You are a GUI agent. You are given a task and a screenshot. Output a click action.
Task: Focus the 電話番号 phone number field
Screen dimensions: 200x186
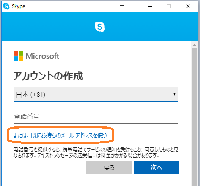(x=96, y=117)
